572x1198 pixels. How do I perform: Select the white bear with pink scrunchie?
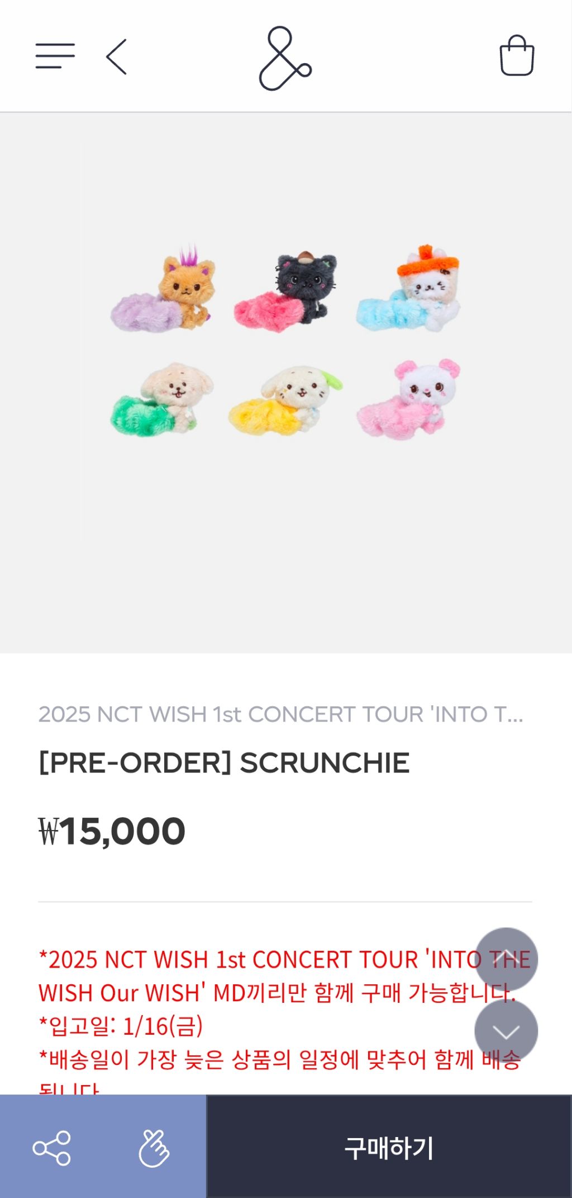coord(408,399)
